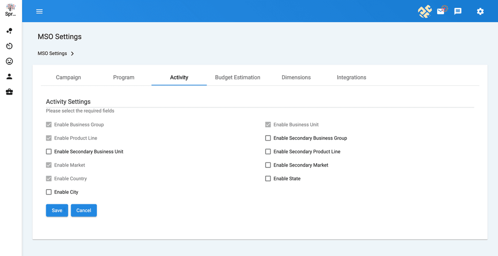
Task: Click 'Please select the required fields' text
Action: pyautogui.click(x=80, y=111)
